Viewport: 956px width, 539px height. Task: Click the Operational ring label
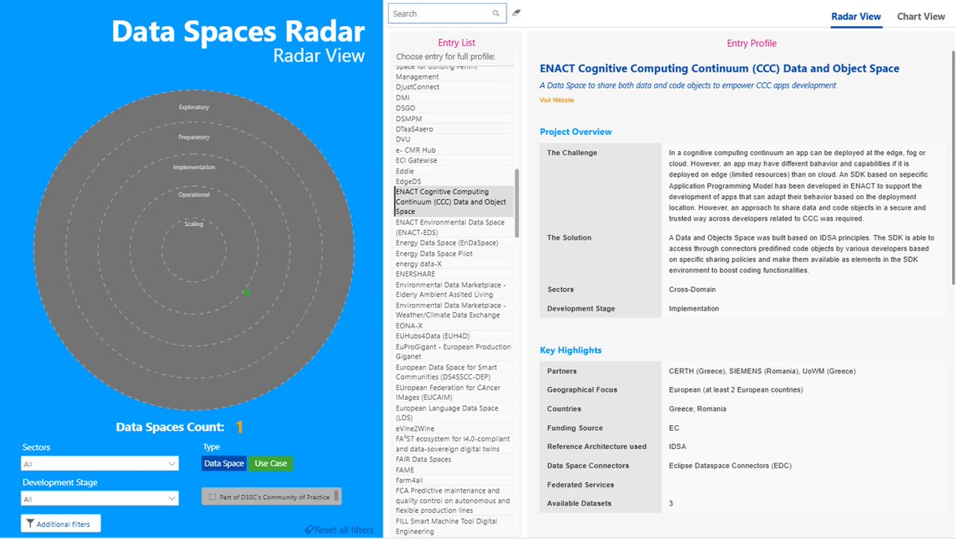pos(194,194)
